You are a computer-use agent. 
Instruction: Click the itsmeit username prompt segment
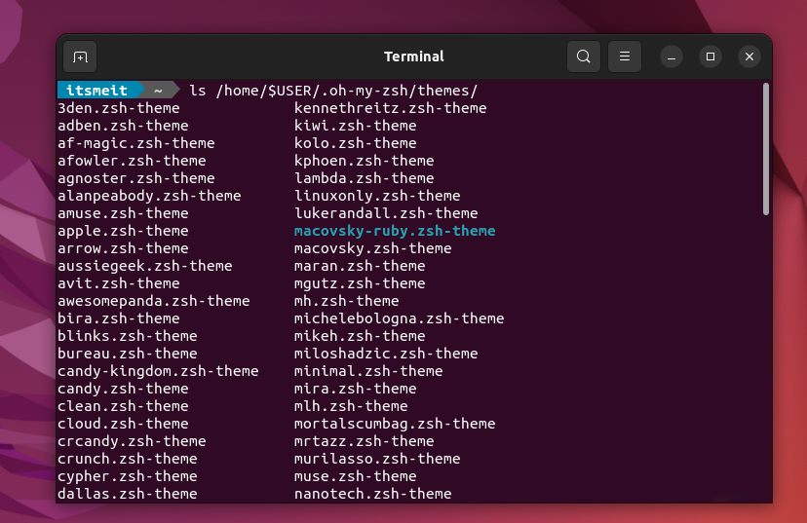[96, 91]
